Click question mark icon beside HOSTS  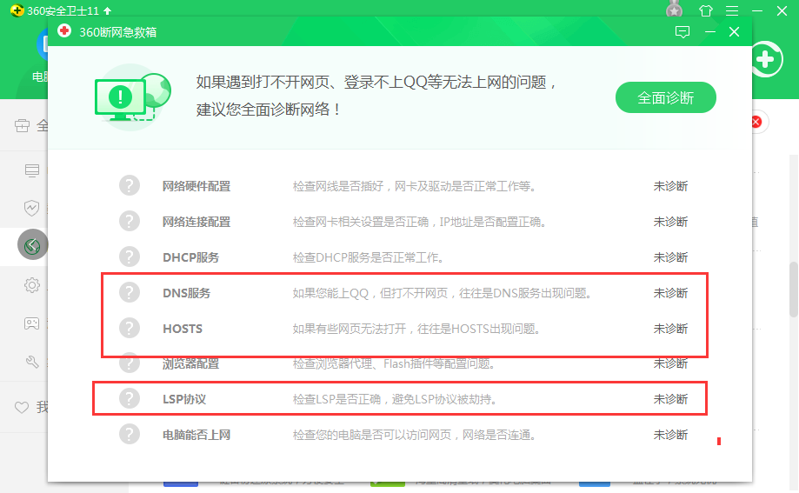(x=130, y=329)
